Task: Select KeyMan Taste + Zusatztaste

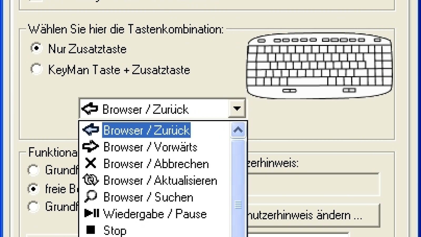Action: (36, 69)
